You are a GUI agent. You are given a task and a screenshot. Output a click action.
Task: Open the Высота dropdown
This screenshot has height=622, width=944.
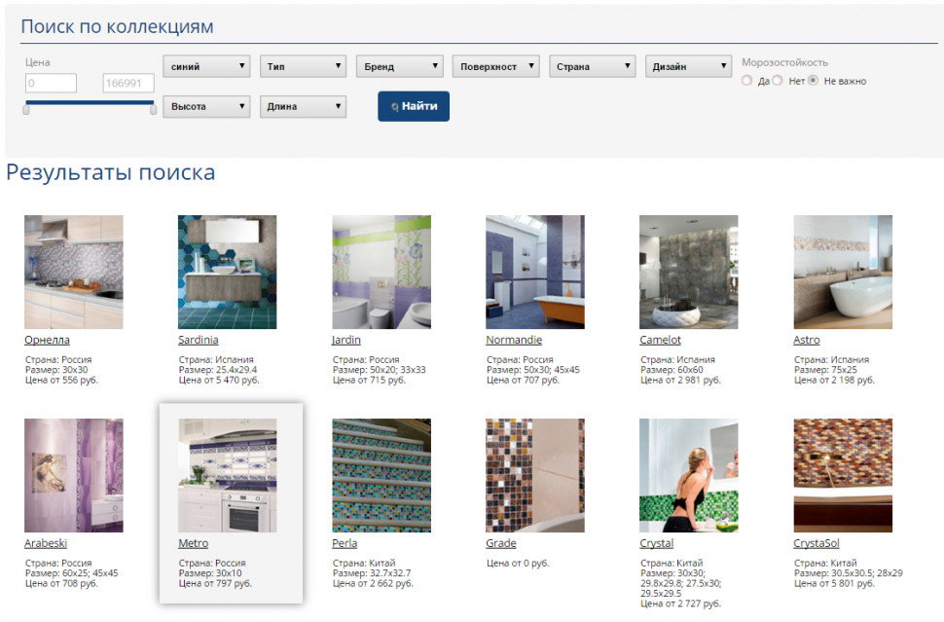[x=206, y=106]
